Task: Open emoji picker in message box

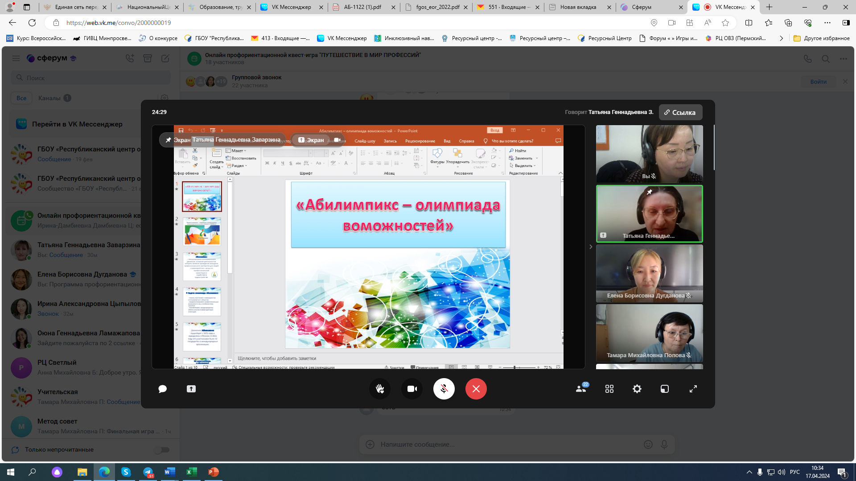Action: (648, 444)
